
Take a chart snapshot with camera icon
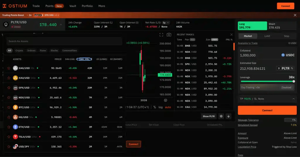click(x=169, y=35)
